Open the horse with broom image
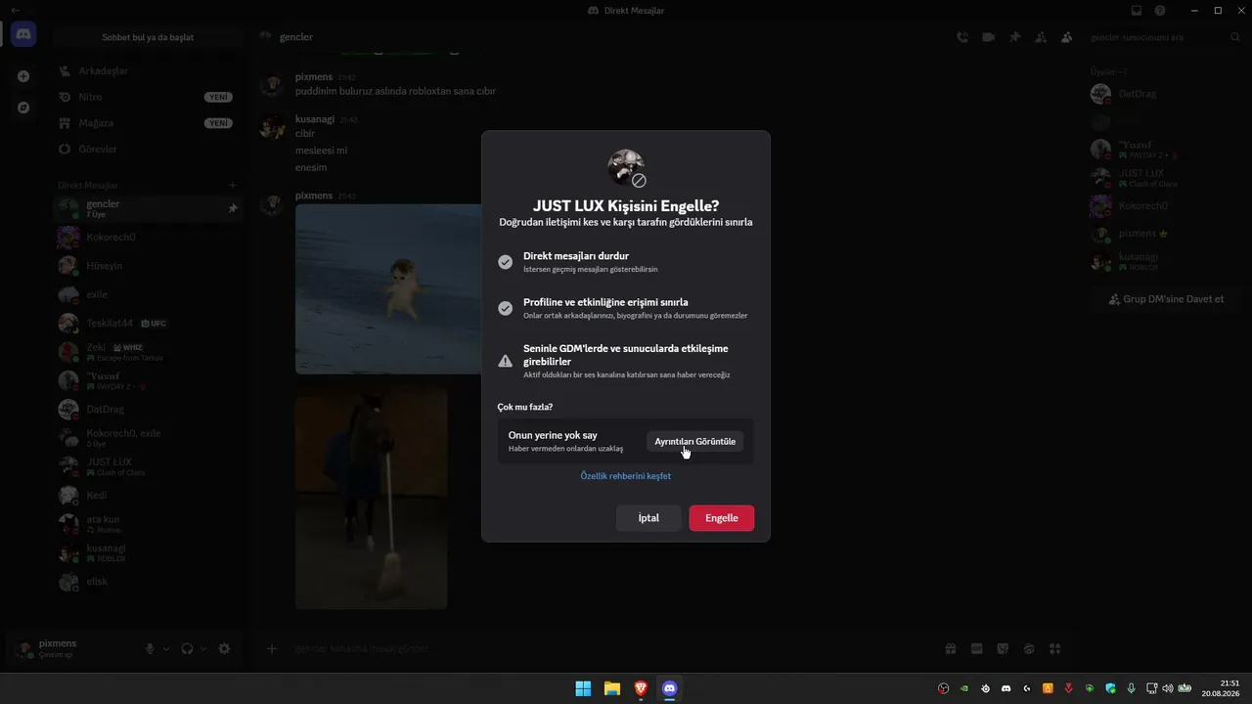The image size is (1252, 704). pos(371,498)
